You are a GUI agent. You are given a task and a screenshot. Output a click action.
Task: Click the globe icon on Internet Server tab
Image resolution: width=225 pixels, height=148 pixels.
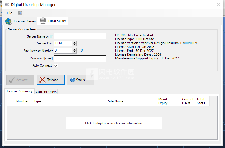click(9, 21)
